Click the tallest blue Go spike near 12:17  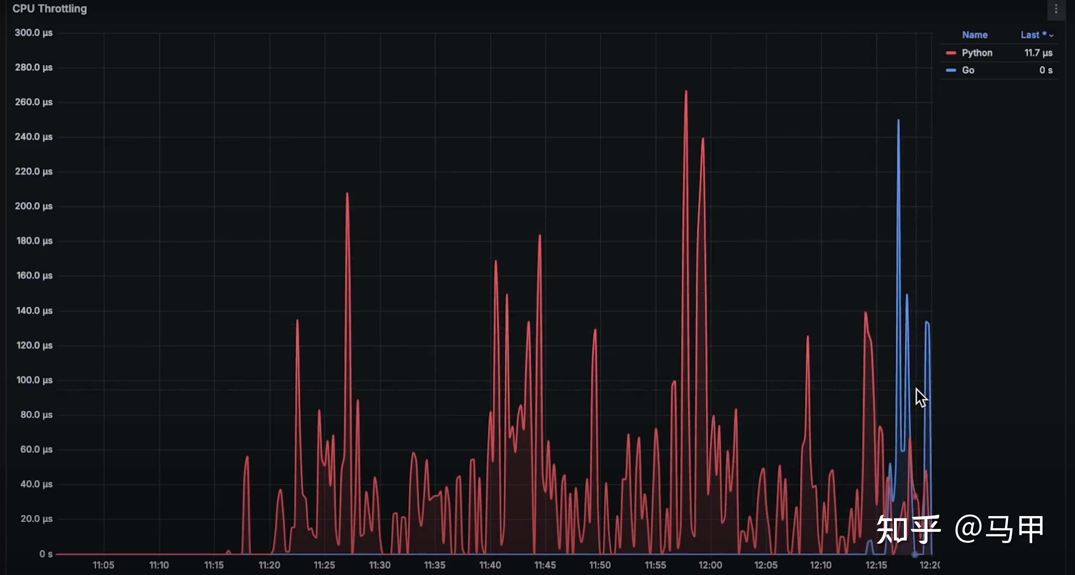click(x=898, y=121)
